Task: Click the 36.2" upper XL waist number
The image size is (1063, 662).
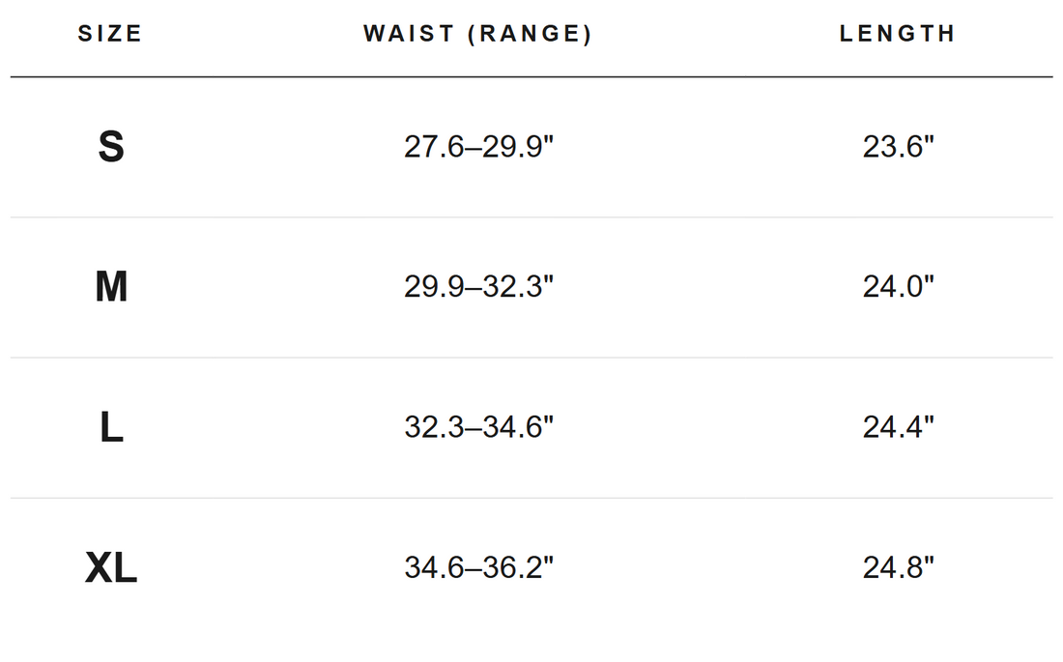Action: coord(519,567)
